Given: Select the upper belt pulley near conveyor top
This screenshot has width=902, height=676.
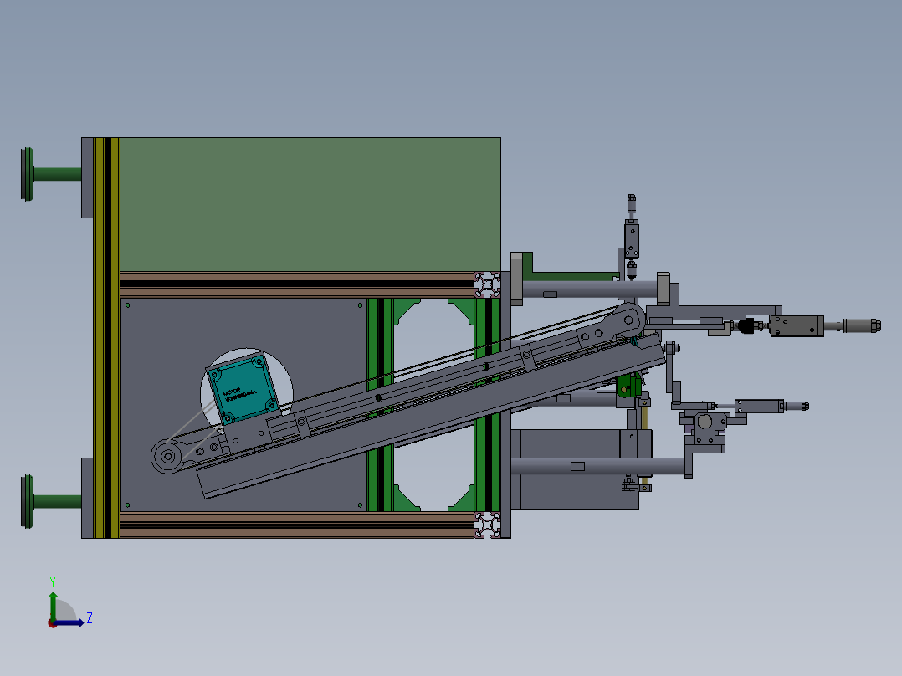Looking at the screenshot, I should coord(628,320).
